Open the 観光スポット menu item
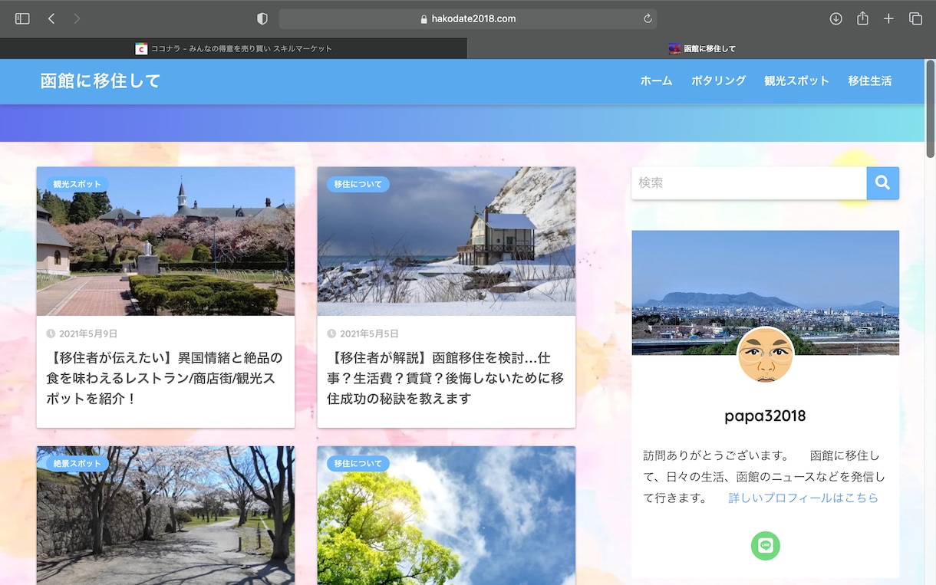 (796, 81)
